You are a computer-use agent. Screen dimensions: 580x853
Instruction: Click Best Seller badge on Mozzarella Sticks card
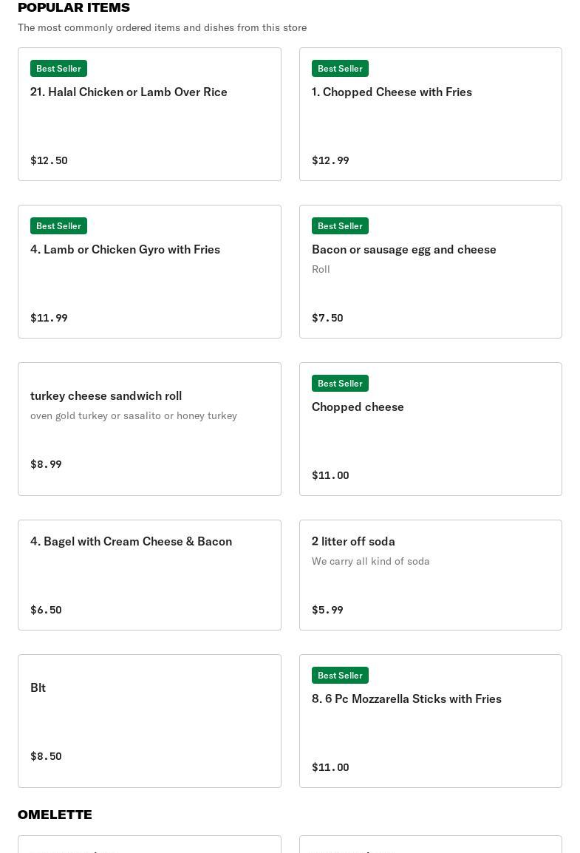[341, 675]
